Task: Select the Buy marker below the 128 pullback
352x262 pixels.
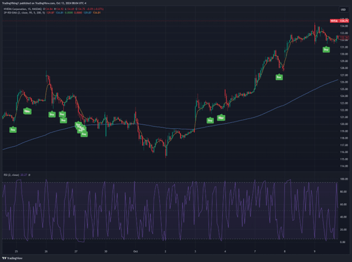Action: [279, 77]
